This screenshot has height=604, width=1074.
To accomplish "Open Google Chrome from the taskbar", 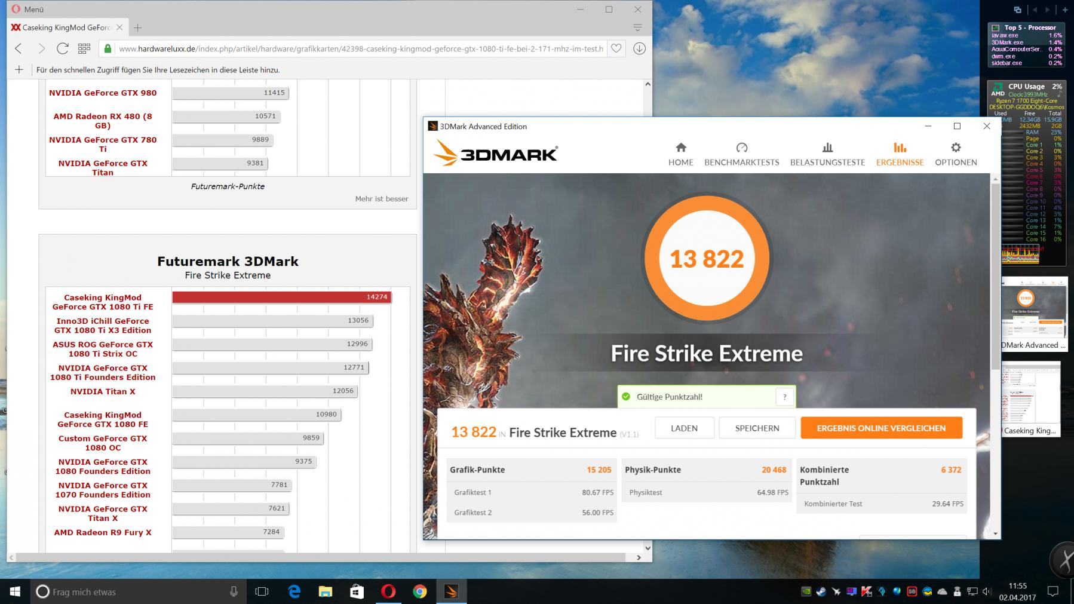I will point(420,591).
